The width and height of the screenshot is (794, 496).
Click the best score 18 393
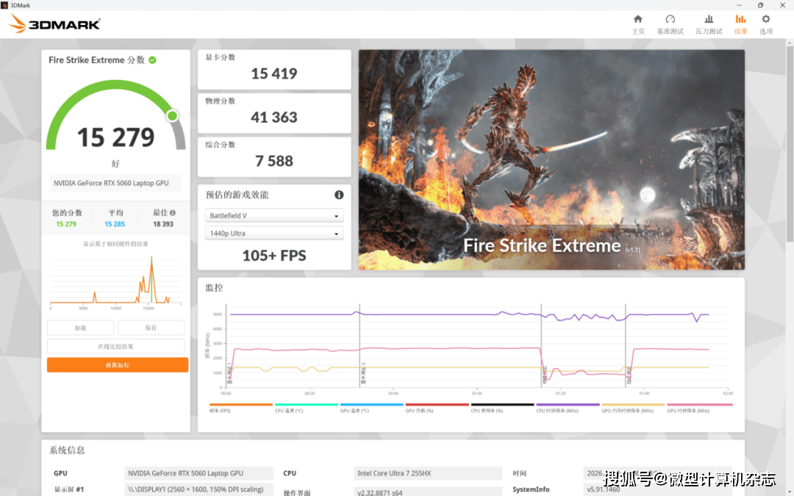pos(163,224)
